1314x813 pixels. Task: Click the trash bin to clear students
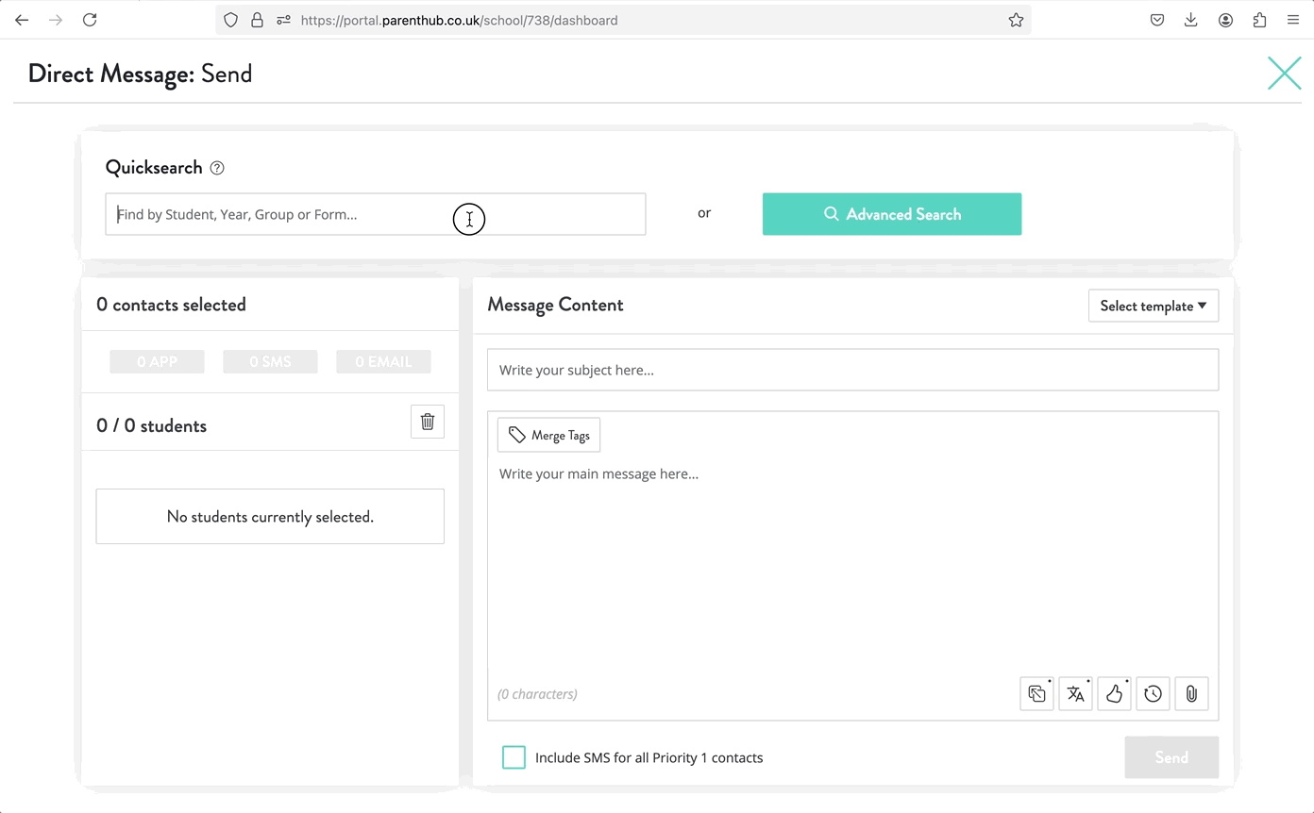coord(428,422)
